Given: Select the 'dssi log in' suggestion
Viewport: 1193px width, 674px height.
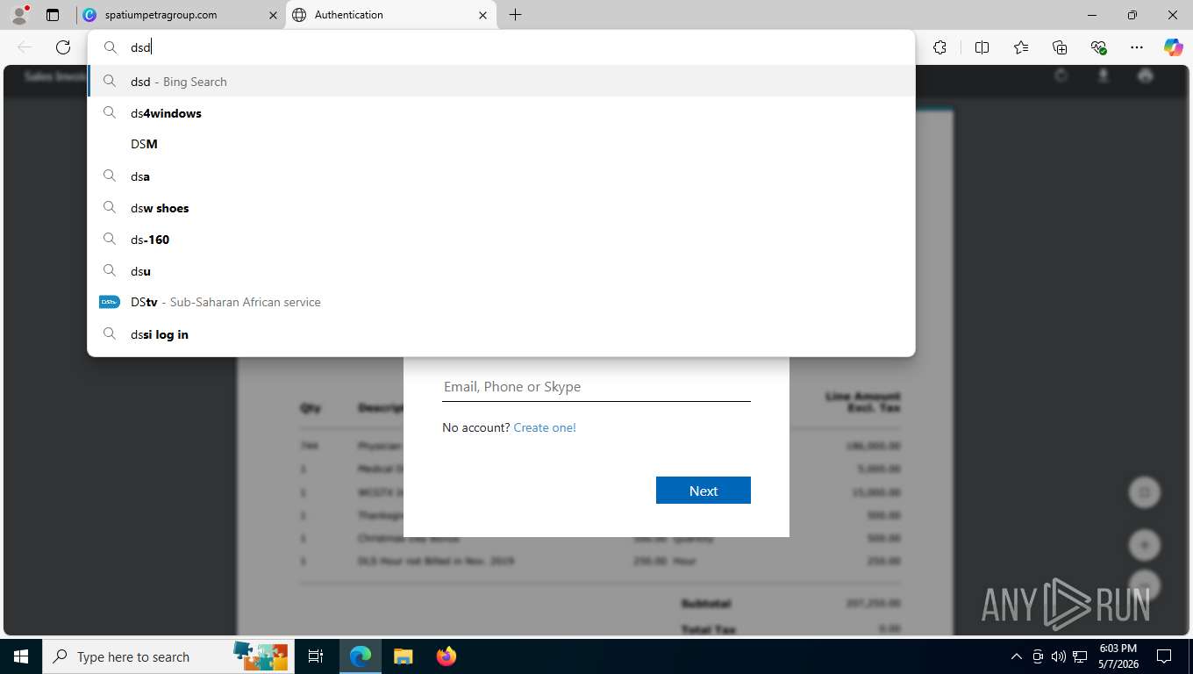Looking at the screenshot, I should click(501, 334).
